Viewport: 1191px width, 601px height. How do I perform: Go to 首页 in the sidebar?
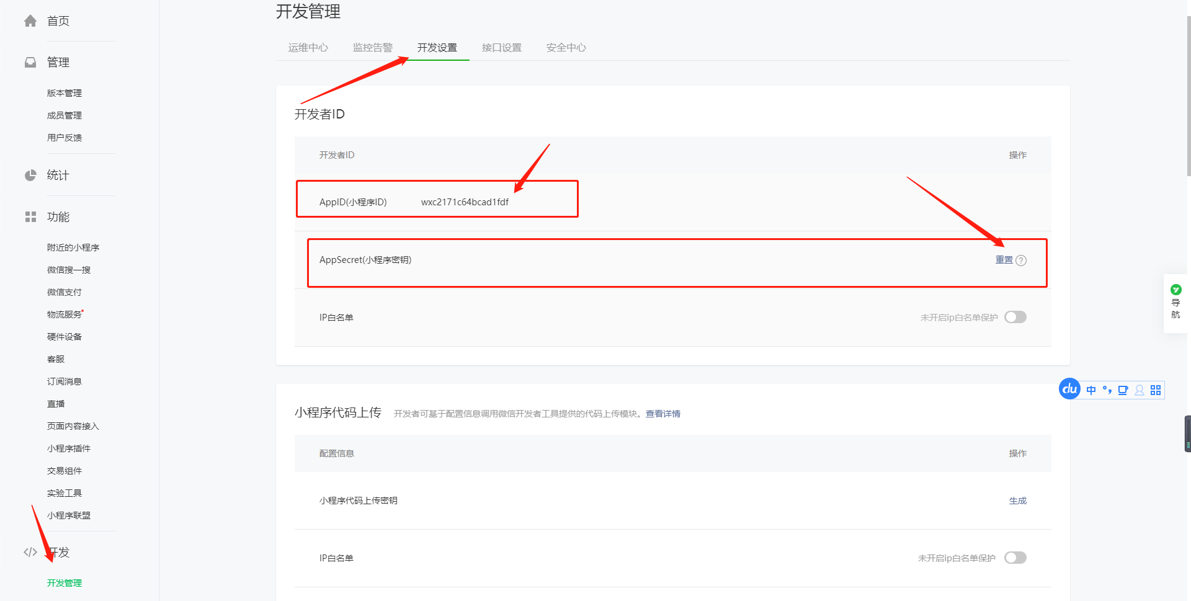[x=58, y=21]
